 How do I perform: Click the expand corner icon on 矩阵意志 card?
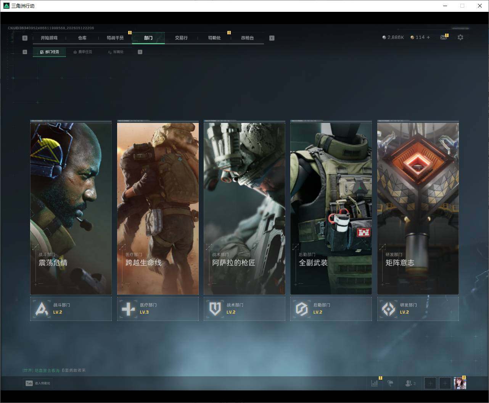(x=382, y=247)
